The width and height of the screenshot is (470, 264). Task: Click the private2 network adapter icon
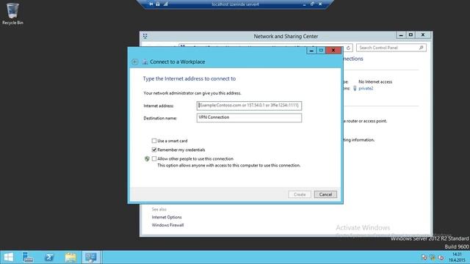coord(355,88)
